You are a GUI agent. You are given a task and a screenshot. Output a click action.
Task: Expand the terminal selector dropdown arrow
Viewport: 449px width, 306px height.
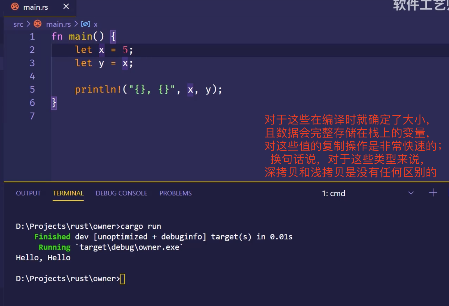[x=411, y=193]
